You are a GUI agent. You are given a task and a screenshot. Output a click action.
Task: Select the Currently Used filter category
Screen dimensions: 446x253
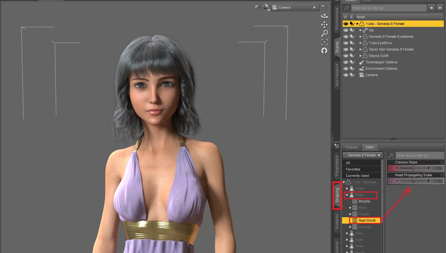click(362, 176)
